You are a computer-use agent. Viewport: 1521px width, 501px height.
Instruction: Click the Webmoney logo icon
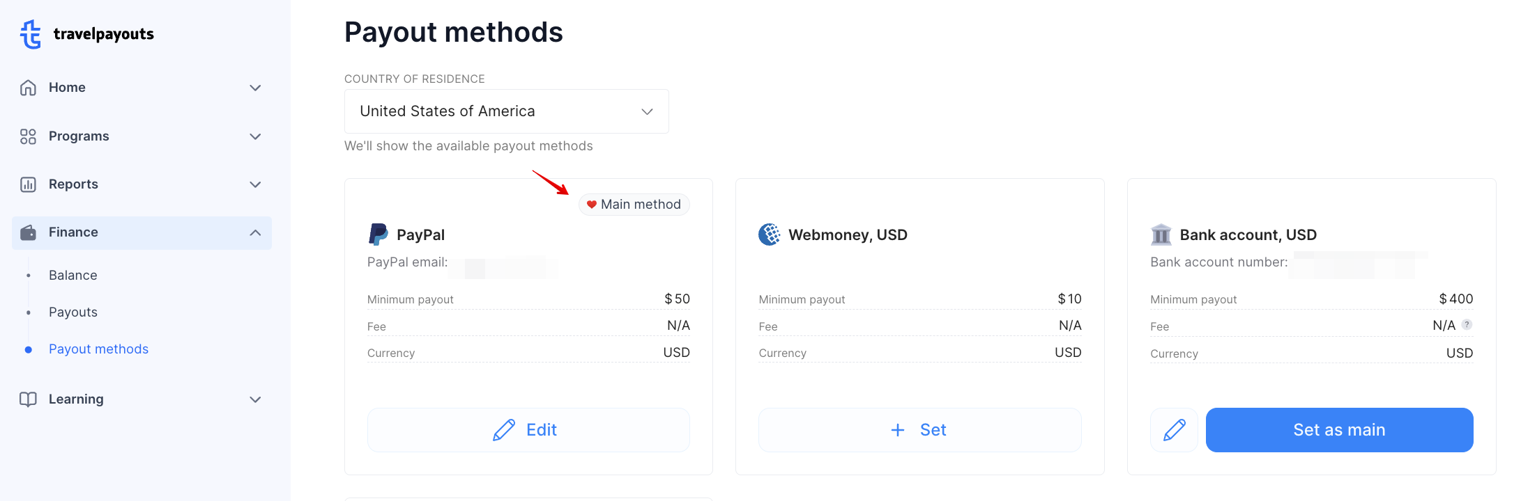(x=769, y=234)
